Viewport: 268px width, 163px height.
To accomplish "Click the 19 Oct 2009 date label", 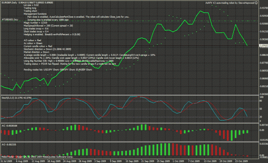I will [x=226, y=161].
